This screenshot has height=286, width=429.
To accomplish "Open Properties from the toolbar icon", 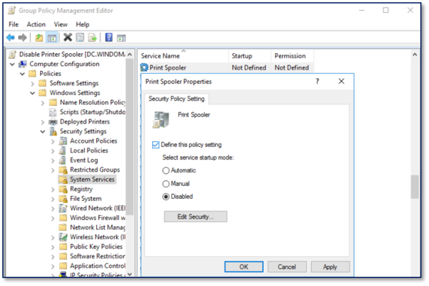I will 80,38.
